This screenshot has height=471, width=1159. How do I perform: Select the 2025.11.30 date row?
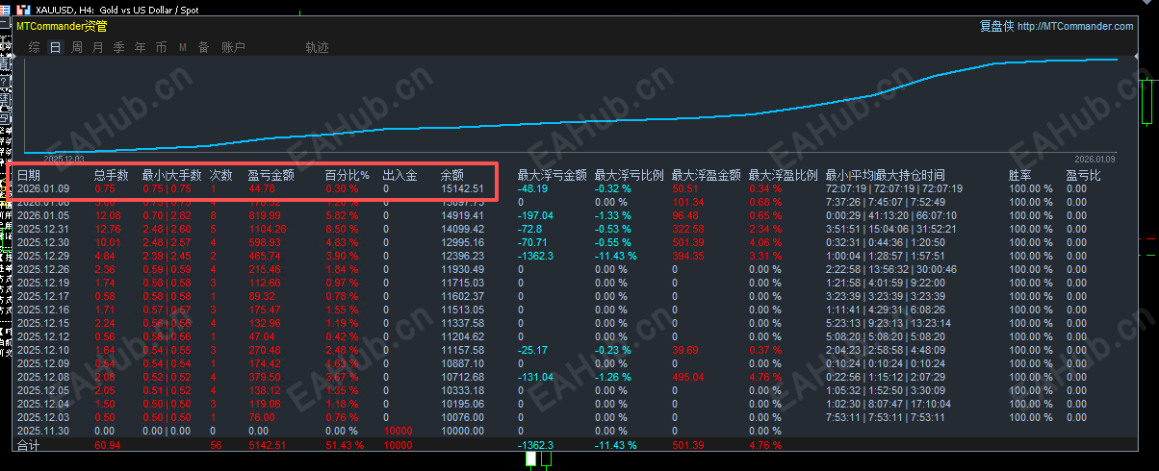[42, 431]
